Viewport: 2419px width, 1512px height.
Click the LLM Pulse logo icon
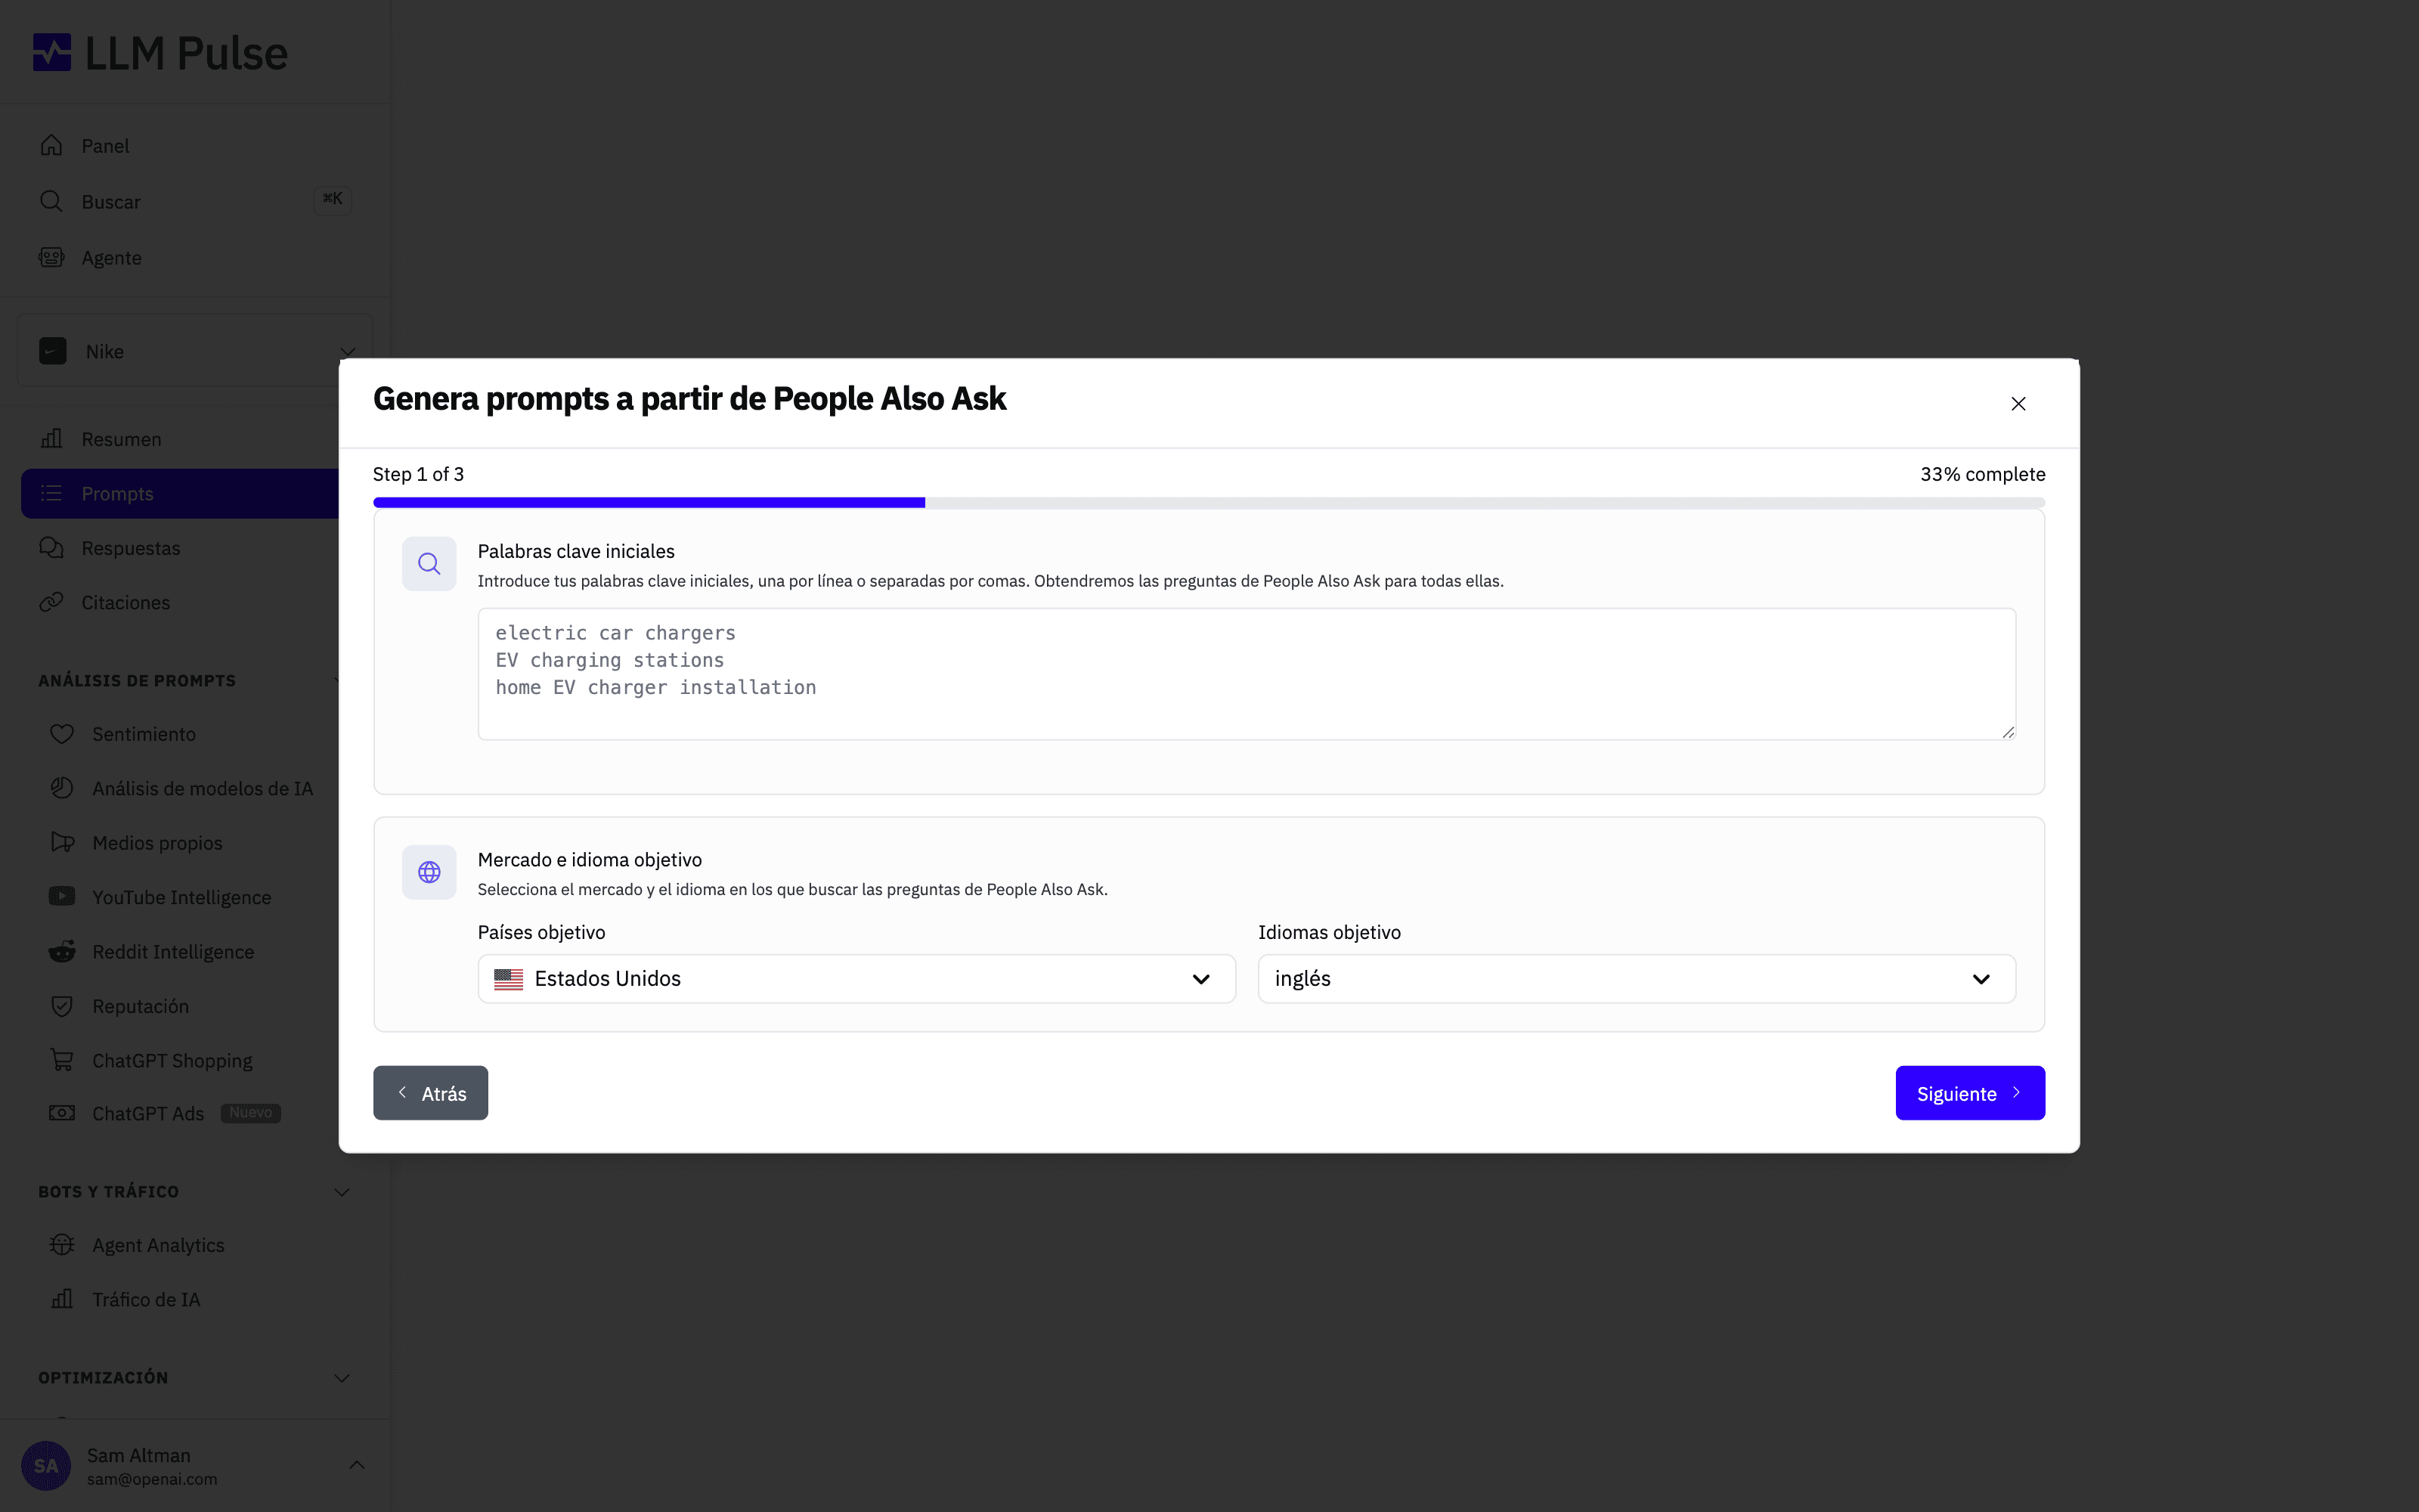(52, 53)
